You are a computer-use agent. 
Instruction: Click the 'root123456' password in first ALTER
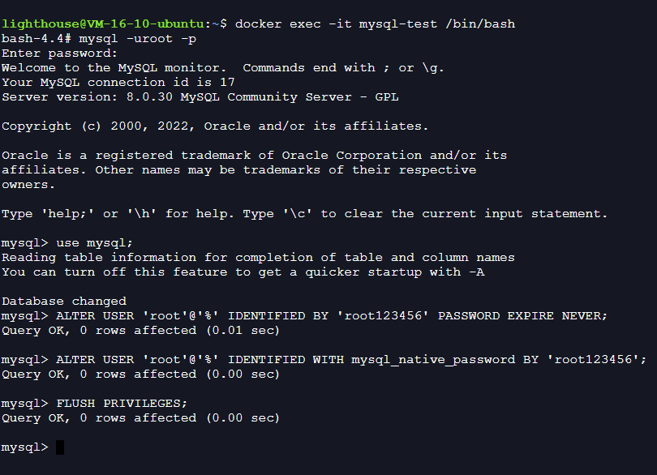[x=383, y=316]
